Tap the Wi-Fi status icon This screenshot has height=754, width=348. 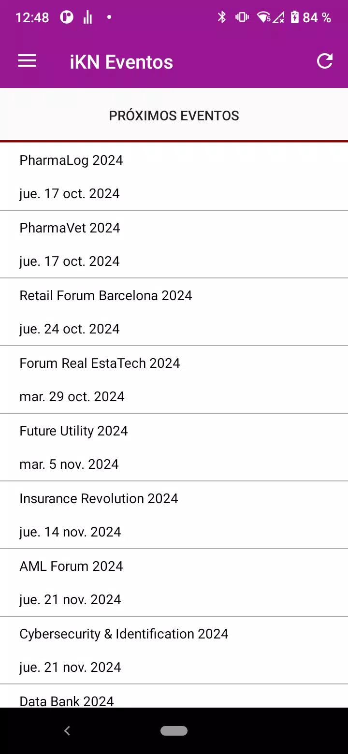[264, 18]
